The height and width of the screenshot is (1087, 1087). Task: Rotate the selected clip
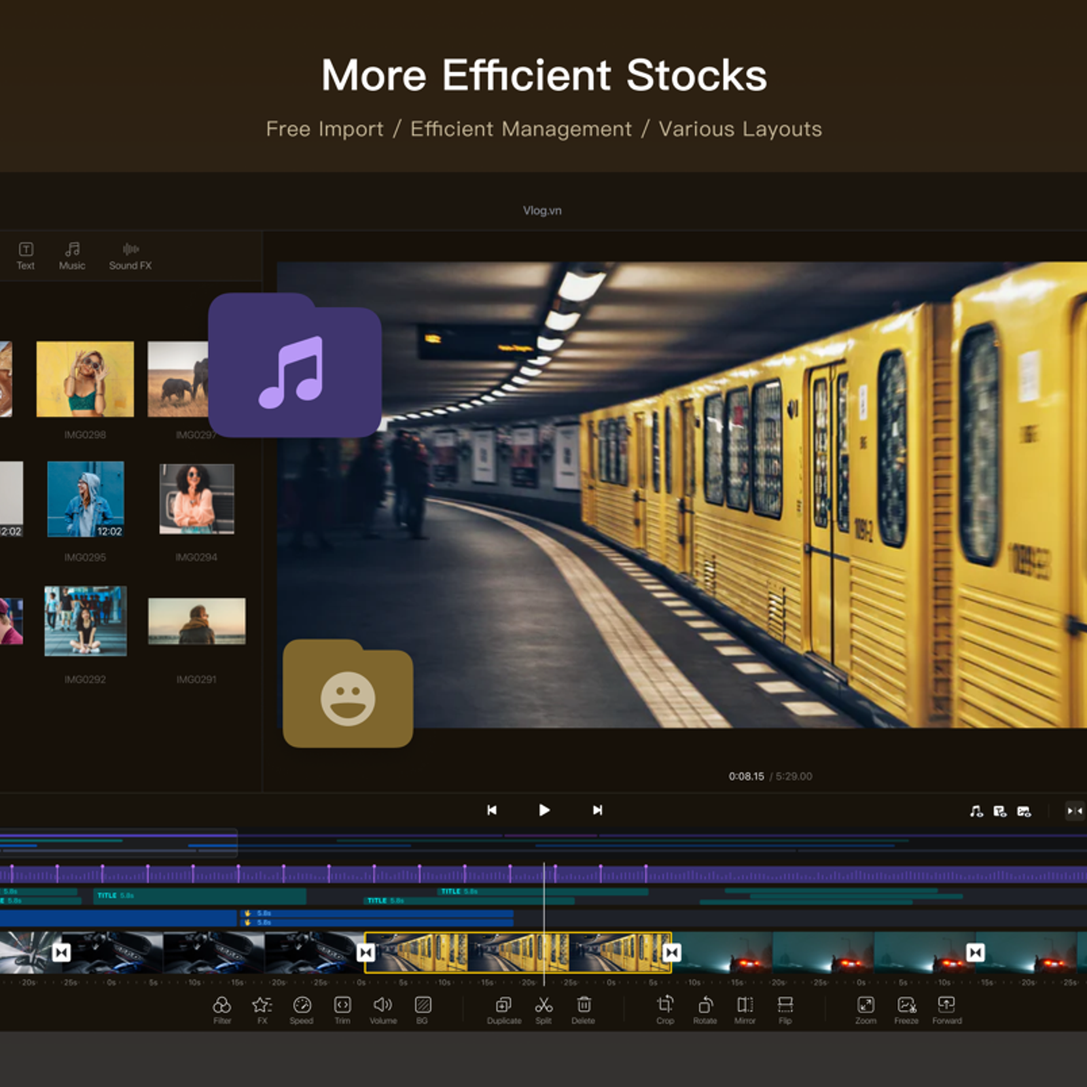coord(705,1009)
